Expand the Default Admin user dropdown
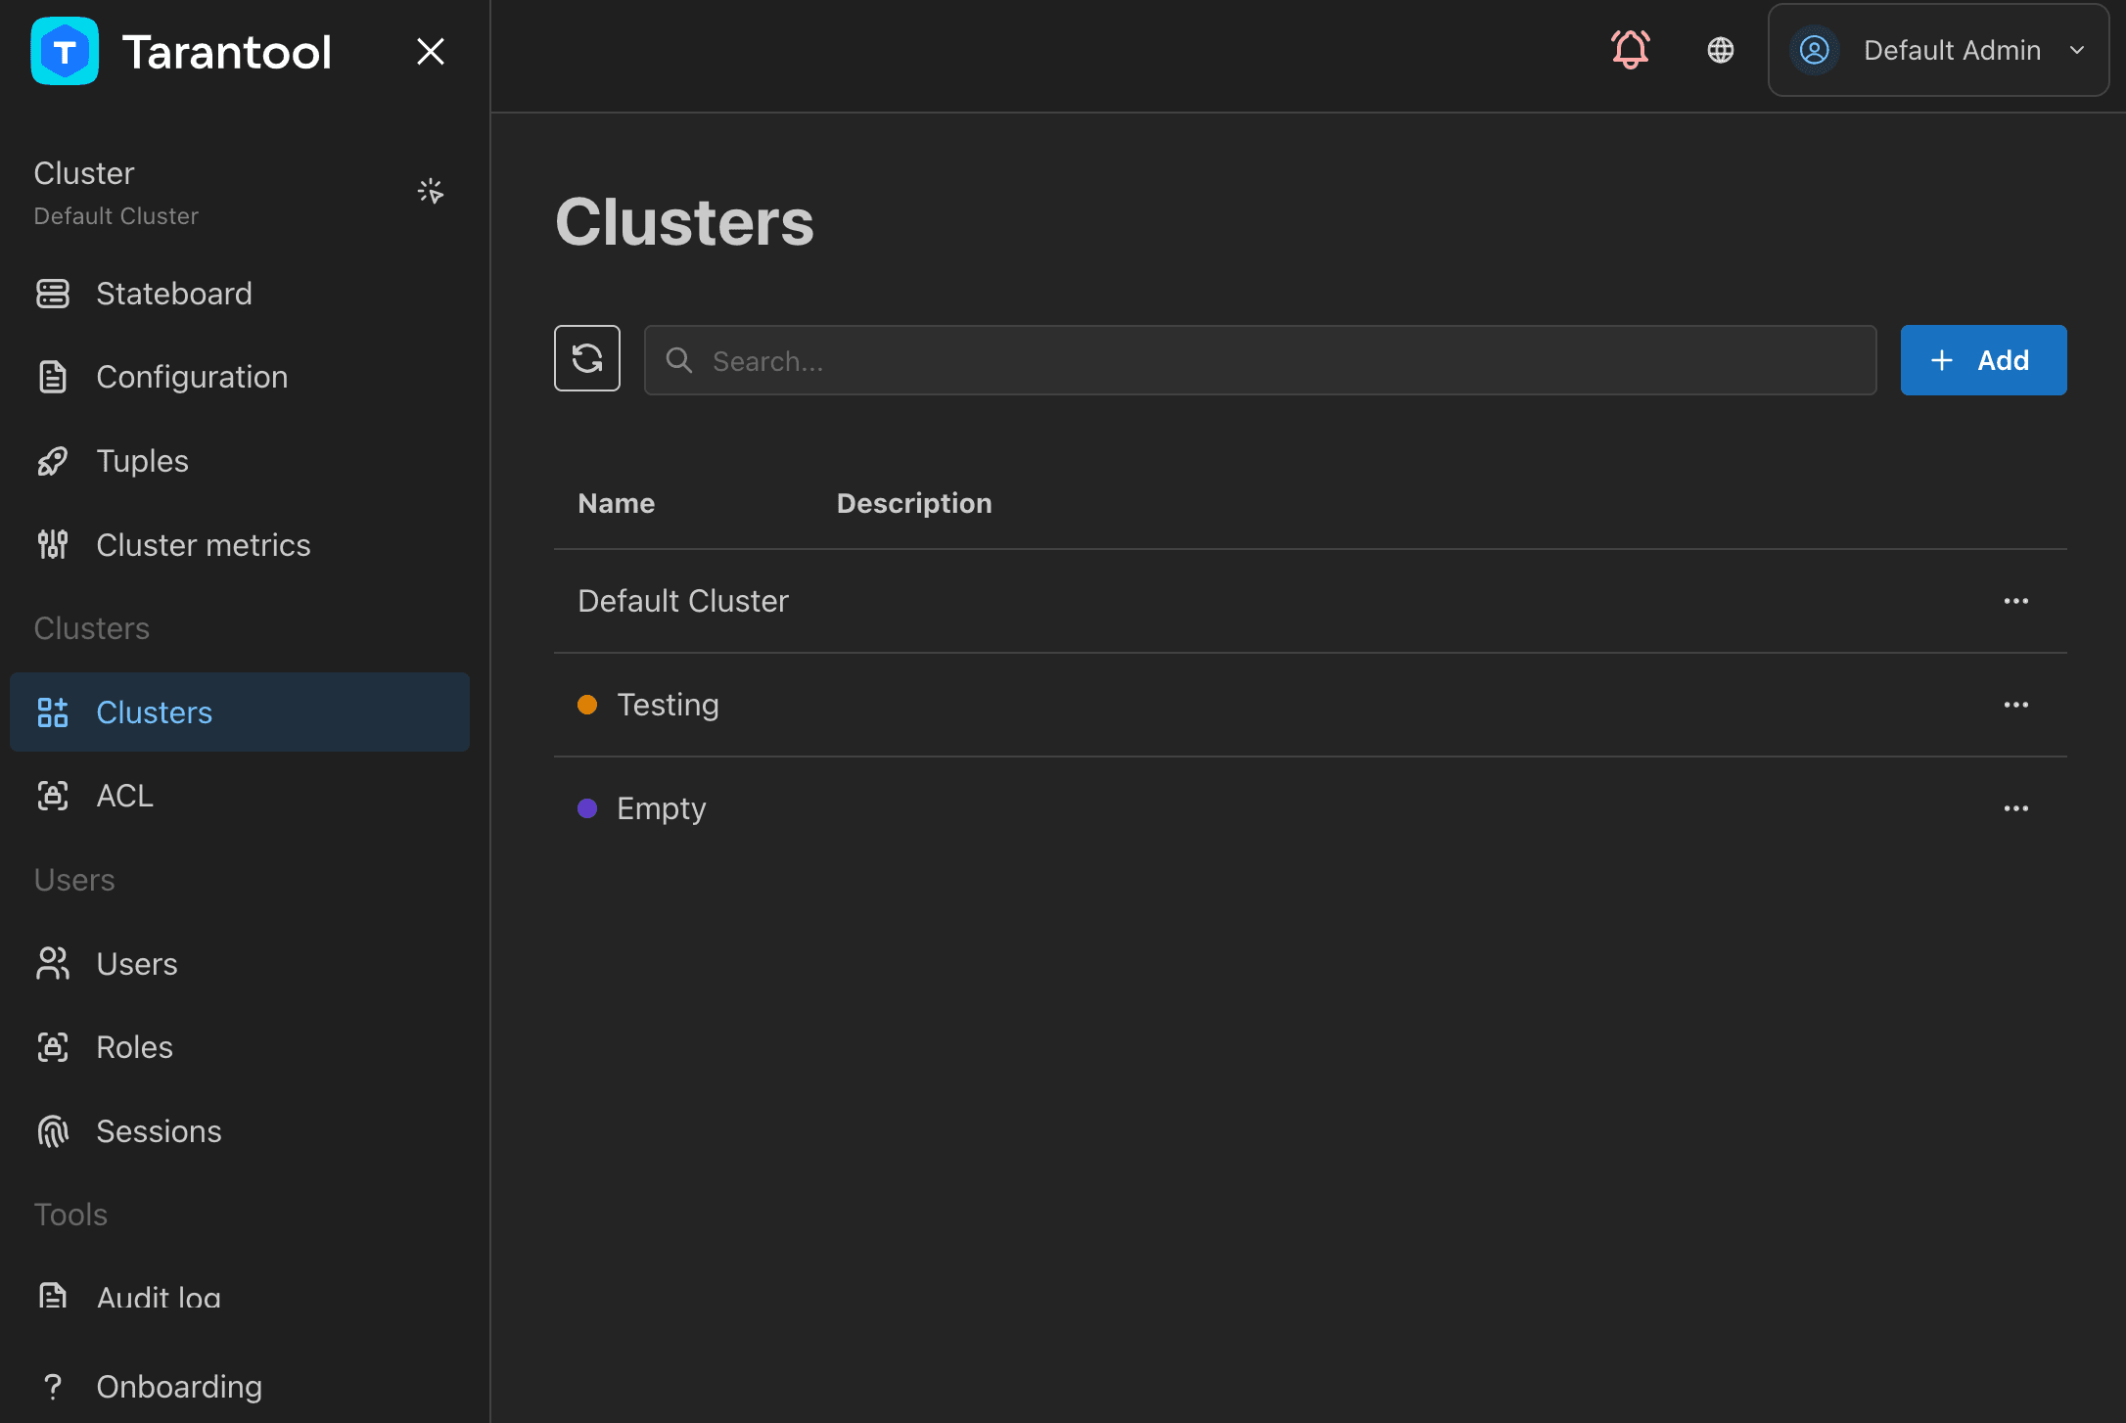This screenshot has width=2126, height=1423. pos(1938,50)
